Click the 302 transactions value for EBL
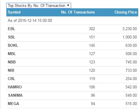Viewport: 140px width, 109px height. click(92, 29)
